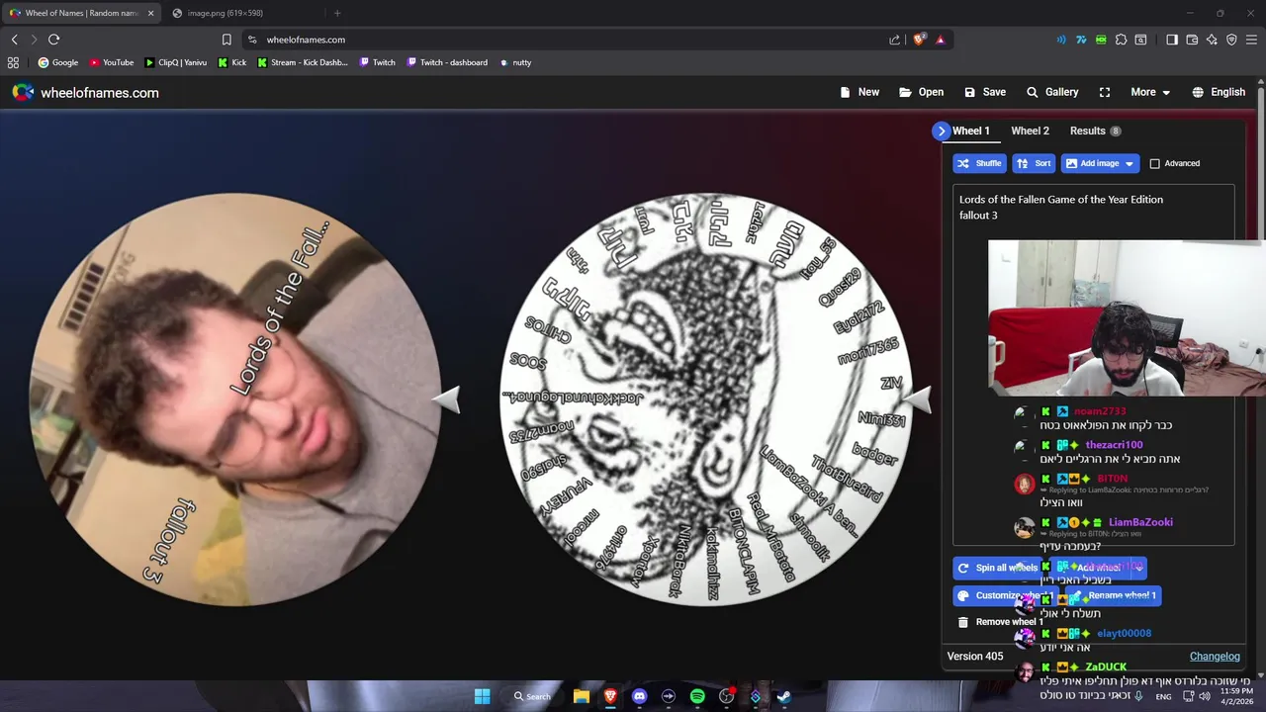Reload the current page
This screenshot has width=1266, height=712.
(53, 40)
